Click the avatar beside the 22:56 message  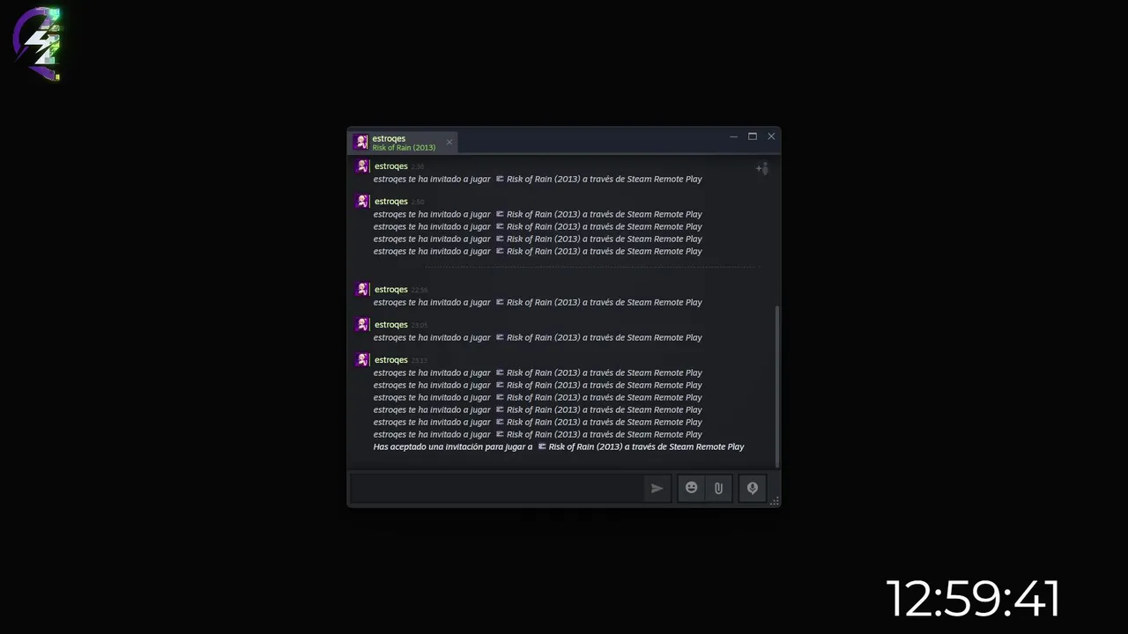coord(362,290)
